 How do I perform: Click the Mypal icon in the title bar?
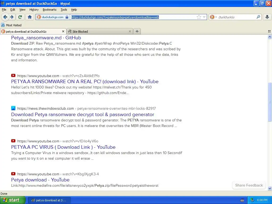tap(2, 3)
